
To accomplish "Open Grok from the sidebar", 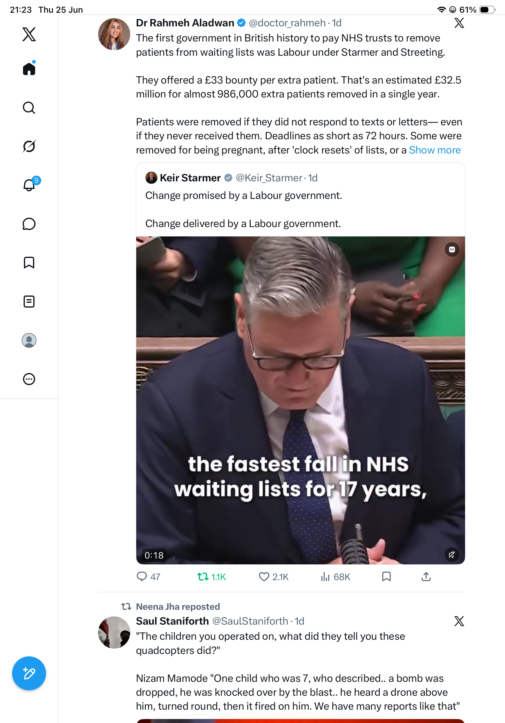I will coord(29,146).
